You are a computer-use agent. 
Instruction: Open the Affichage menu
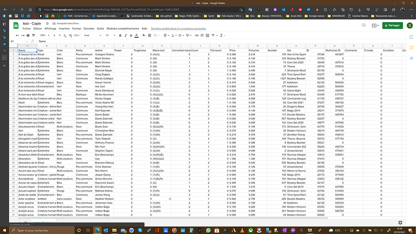tap(50, 29)
